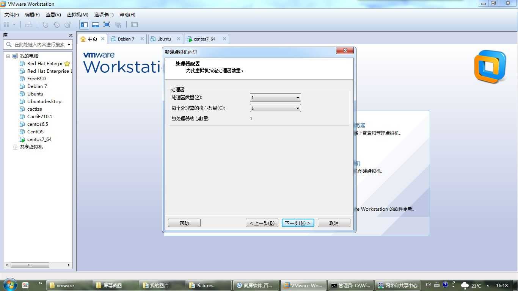This screenshot has width=518, height=291.
Task: Open the vmware folder taskbar item
Action: coord(69,286)
